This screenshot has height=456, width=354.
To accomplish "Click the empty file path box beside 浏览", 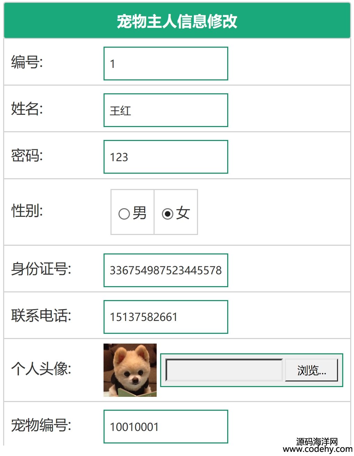I will [x=224, y=370].
